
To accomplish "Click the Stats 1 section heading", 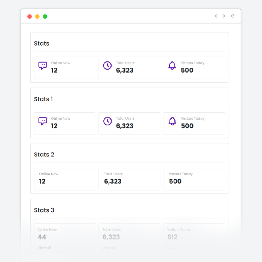I will point(43,99).
